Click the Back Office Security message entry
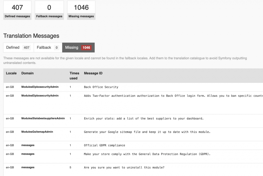This screenshot has width=263, height=176. (x=101, y=87)
